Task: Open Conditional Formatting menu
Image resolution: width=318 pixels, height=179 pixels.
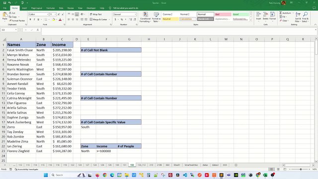Action: coord(145,17)
